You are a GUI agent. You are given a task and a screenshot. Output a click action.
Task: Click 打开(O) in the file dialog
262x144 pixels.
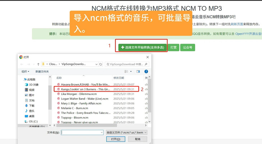coord(116,139)
